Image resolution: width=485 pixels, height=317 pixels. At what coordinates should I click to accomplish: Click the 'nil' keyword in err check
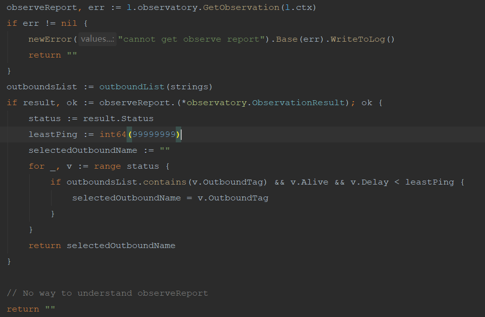(69, 23)
